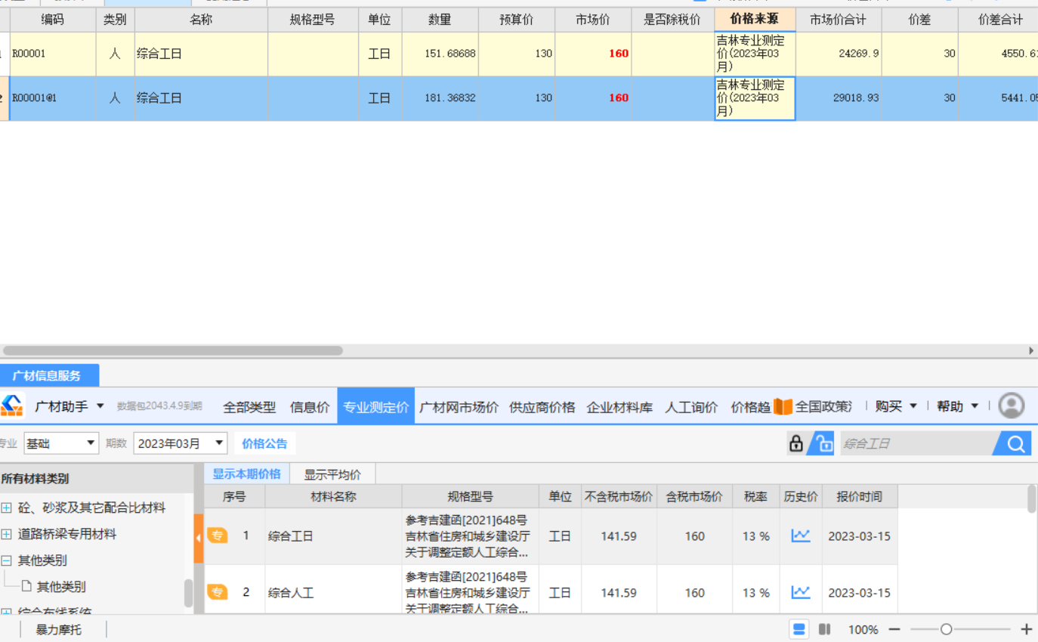1038x642 pixels.
Task: Open the 专业 基础 combo box
Action: point(61,443)
